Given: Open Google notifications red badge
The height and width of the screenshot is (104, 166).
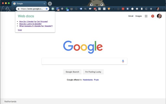Looking at the screenshot, I should (153, 16).
